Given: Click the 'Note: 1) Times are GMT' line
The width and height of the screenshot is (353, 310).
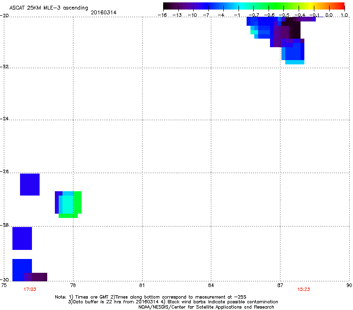Looking at the screenshot, I should [x=151, y=297].
